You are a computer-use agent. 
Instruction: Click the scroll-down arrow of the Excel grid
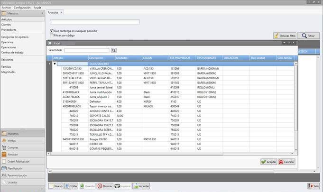(296, 150)
